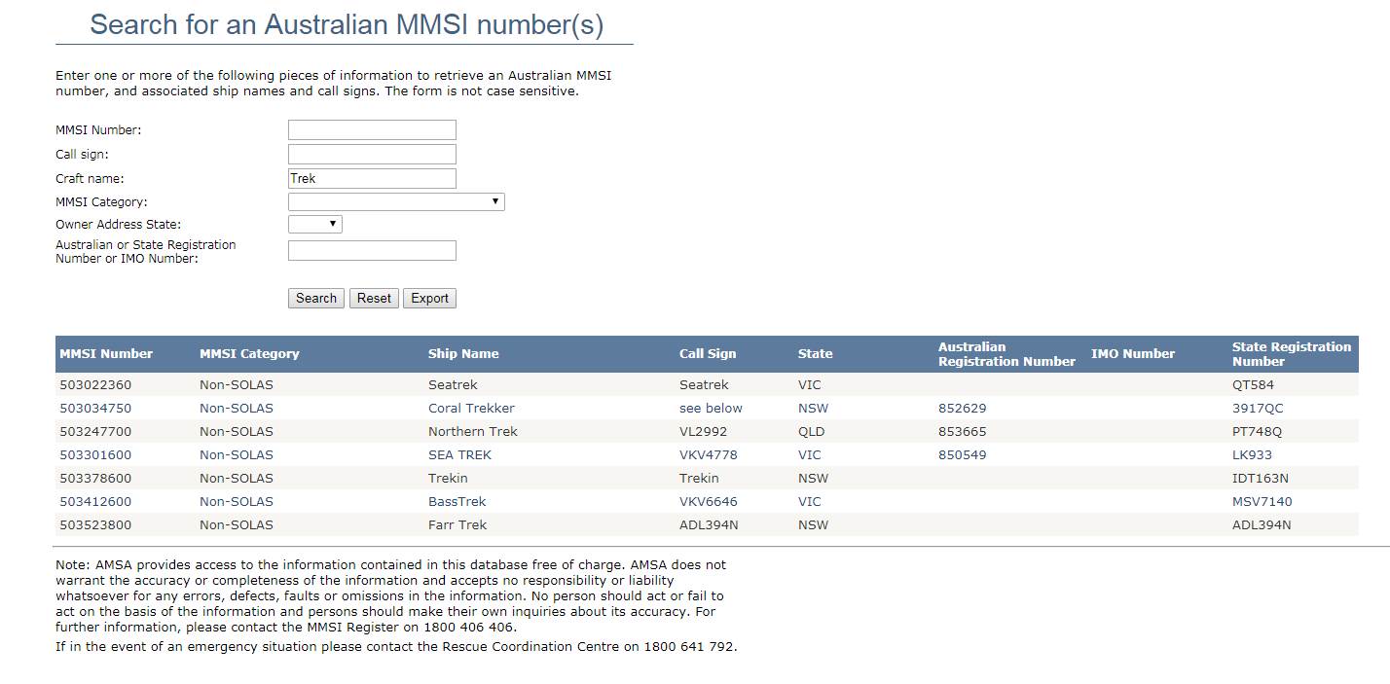Click the MMSI Number input field
Image resolution: width=1390 pixels, height=684 pixels.
[372, 130]
